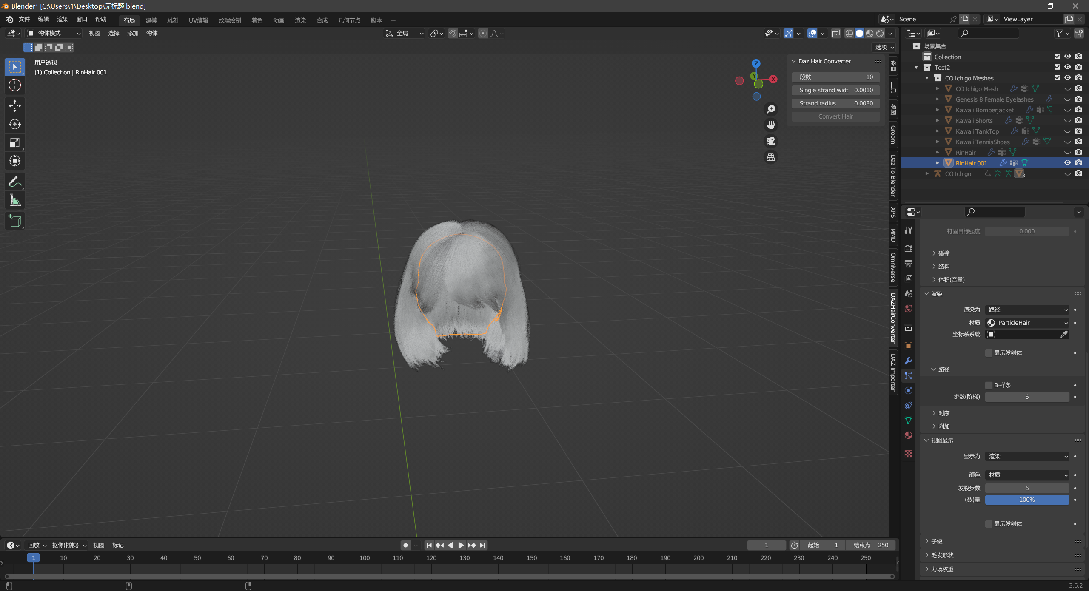Viewport: 1089px width, 591px height.
Task: Uncheck Test2 collection exclude checkbox
Action: click(x=1057, y=67)
